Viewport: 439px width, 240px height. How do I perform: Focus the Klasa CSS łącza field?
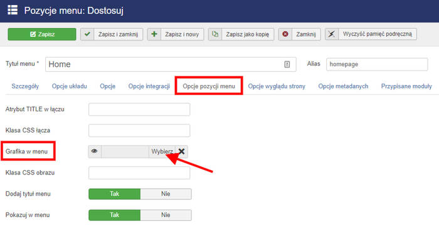(x=139, y=131)
